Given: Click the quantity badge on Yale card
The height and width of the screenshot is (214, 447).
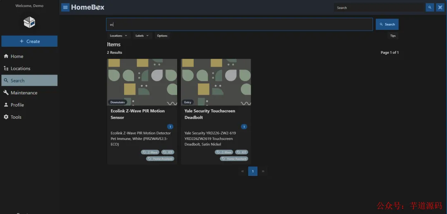Looking at the screenshot, I should pyautogui.click(x=244, y=127).
